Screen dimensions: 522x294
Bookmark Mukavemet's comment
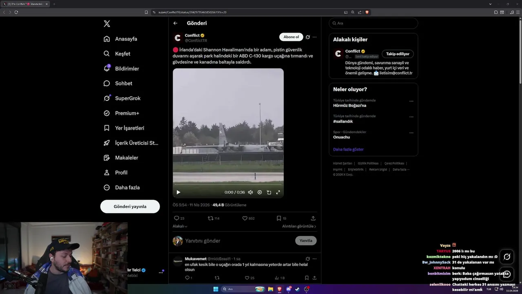coord(307,278)
